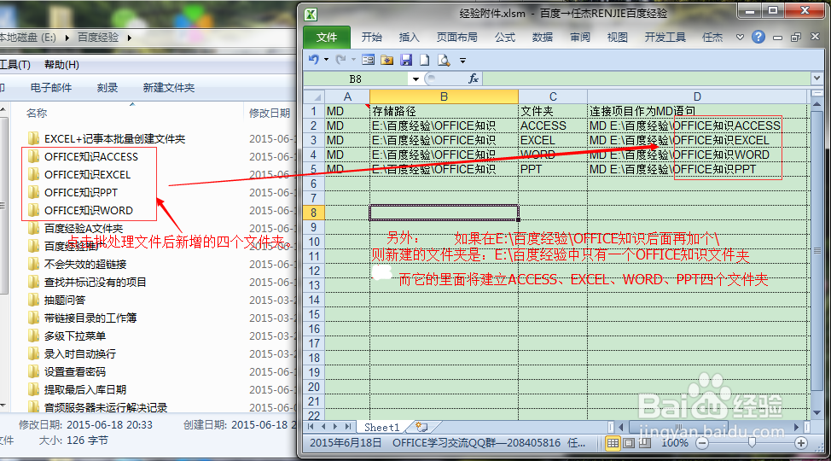Select row 8 header
The width and height of the screenshot is (831, 461).
(x=314, y=213)
